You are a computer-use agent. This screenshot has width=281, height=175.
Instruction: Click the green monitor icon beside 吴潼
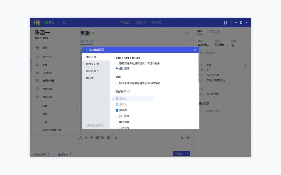[92, 33]
